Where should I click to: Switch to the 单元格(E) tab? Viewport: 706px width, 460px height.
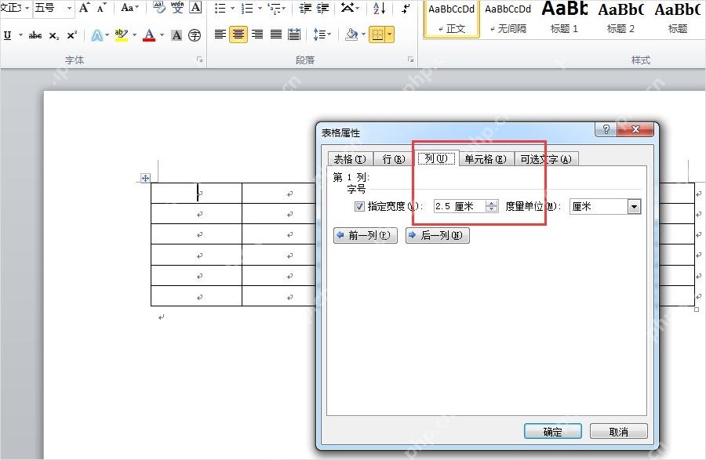pos(486,159)
